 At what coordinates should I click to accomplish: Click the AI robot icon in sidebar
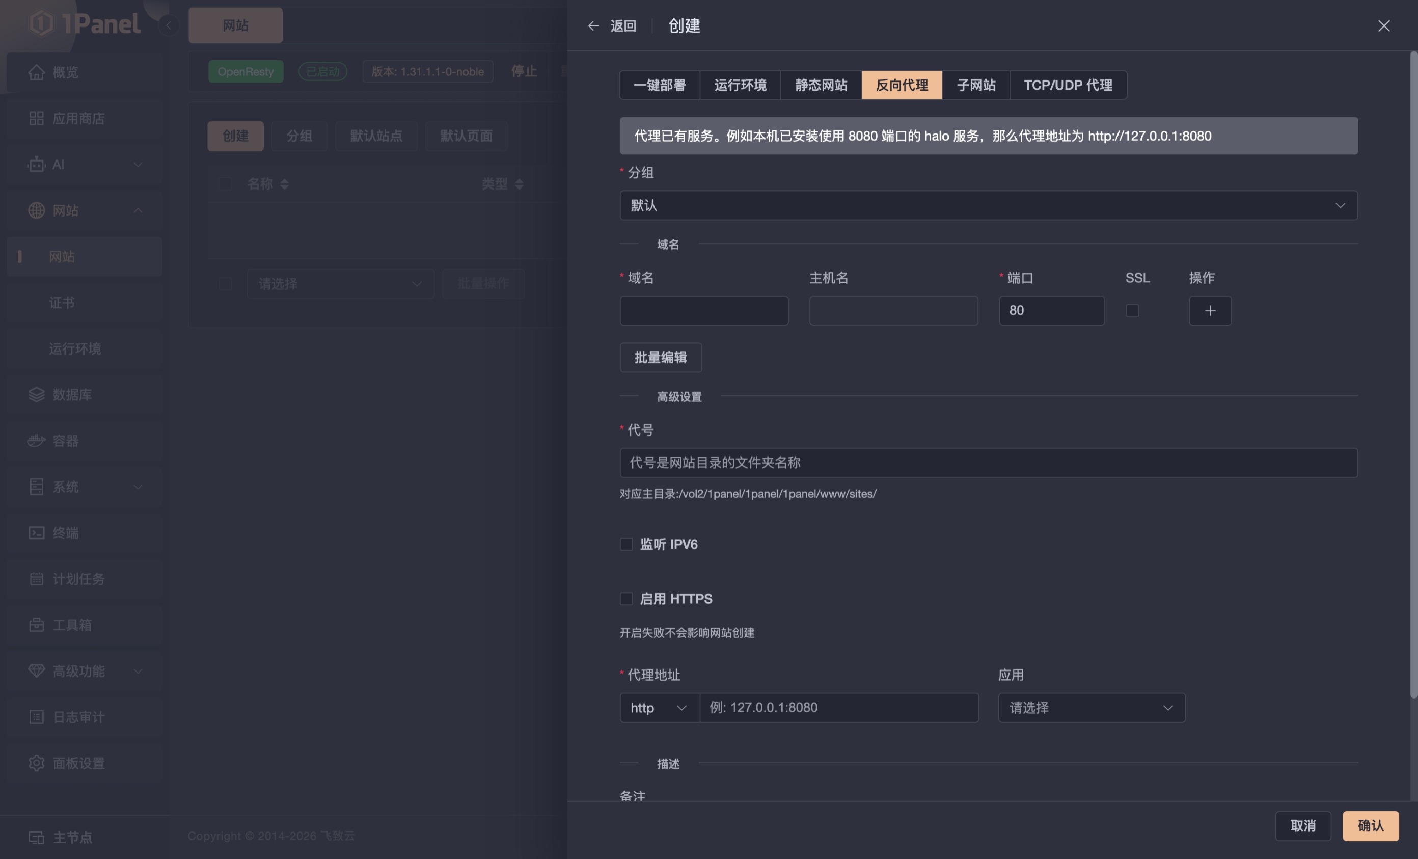pos(36,165)
